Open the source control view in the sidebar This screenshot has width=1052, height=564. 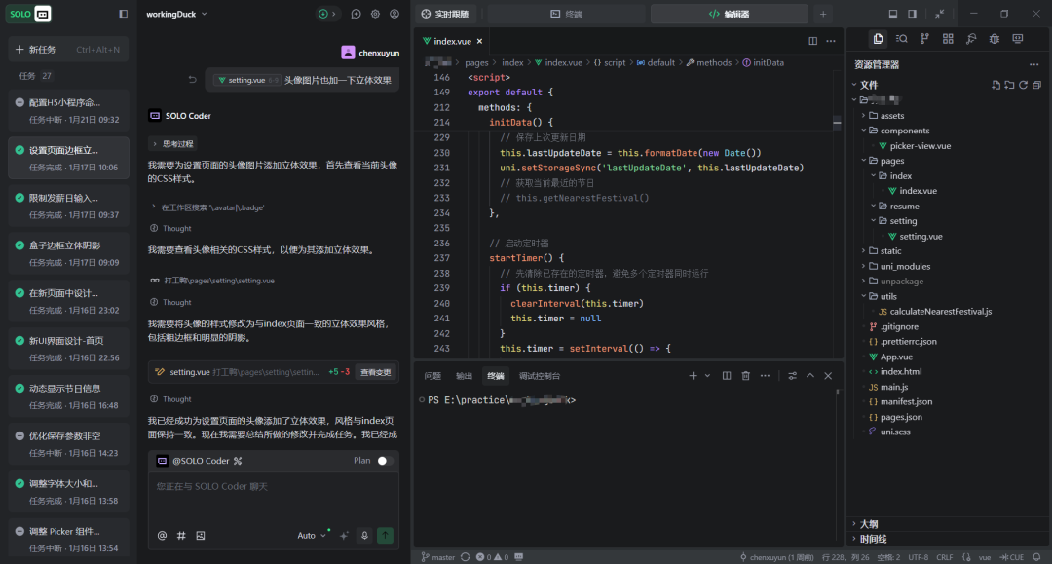(924, 39)
